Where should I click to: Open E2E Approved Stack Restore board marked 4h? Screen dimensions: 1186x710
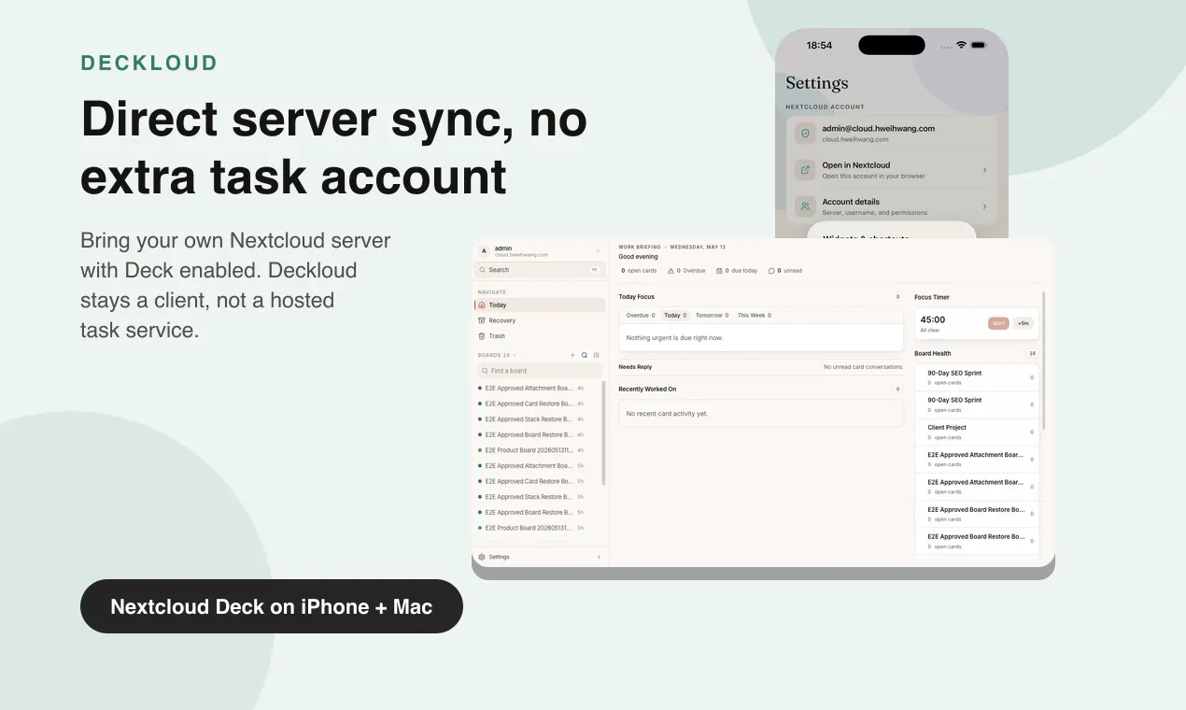pyautogui.click(x=531, y=419)
